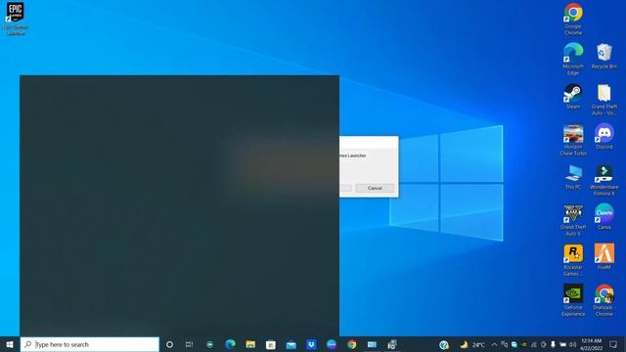Image resolution: width=626 pixels, height=352 pixels.
Task: Expand the hidden system tray icons
Action: click(x=494, y=344)
